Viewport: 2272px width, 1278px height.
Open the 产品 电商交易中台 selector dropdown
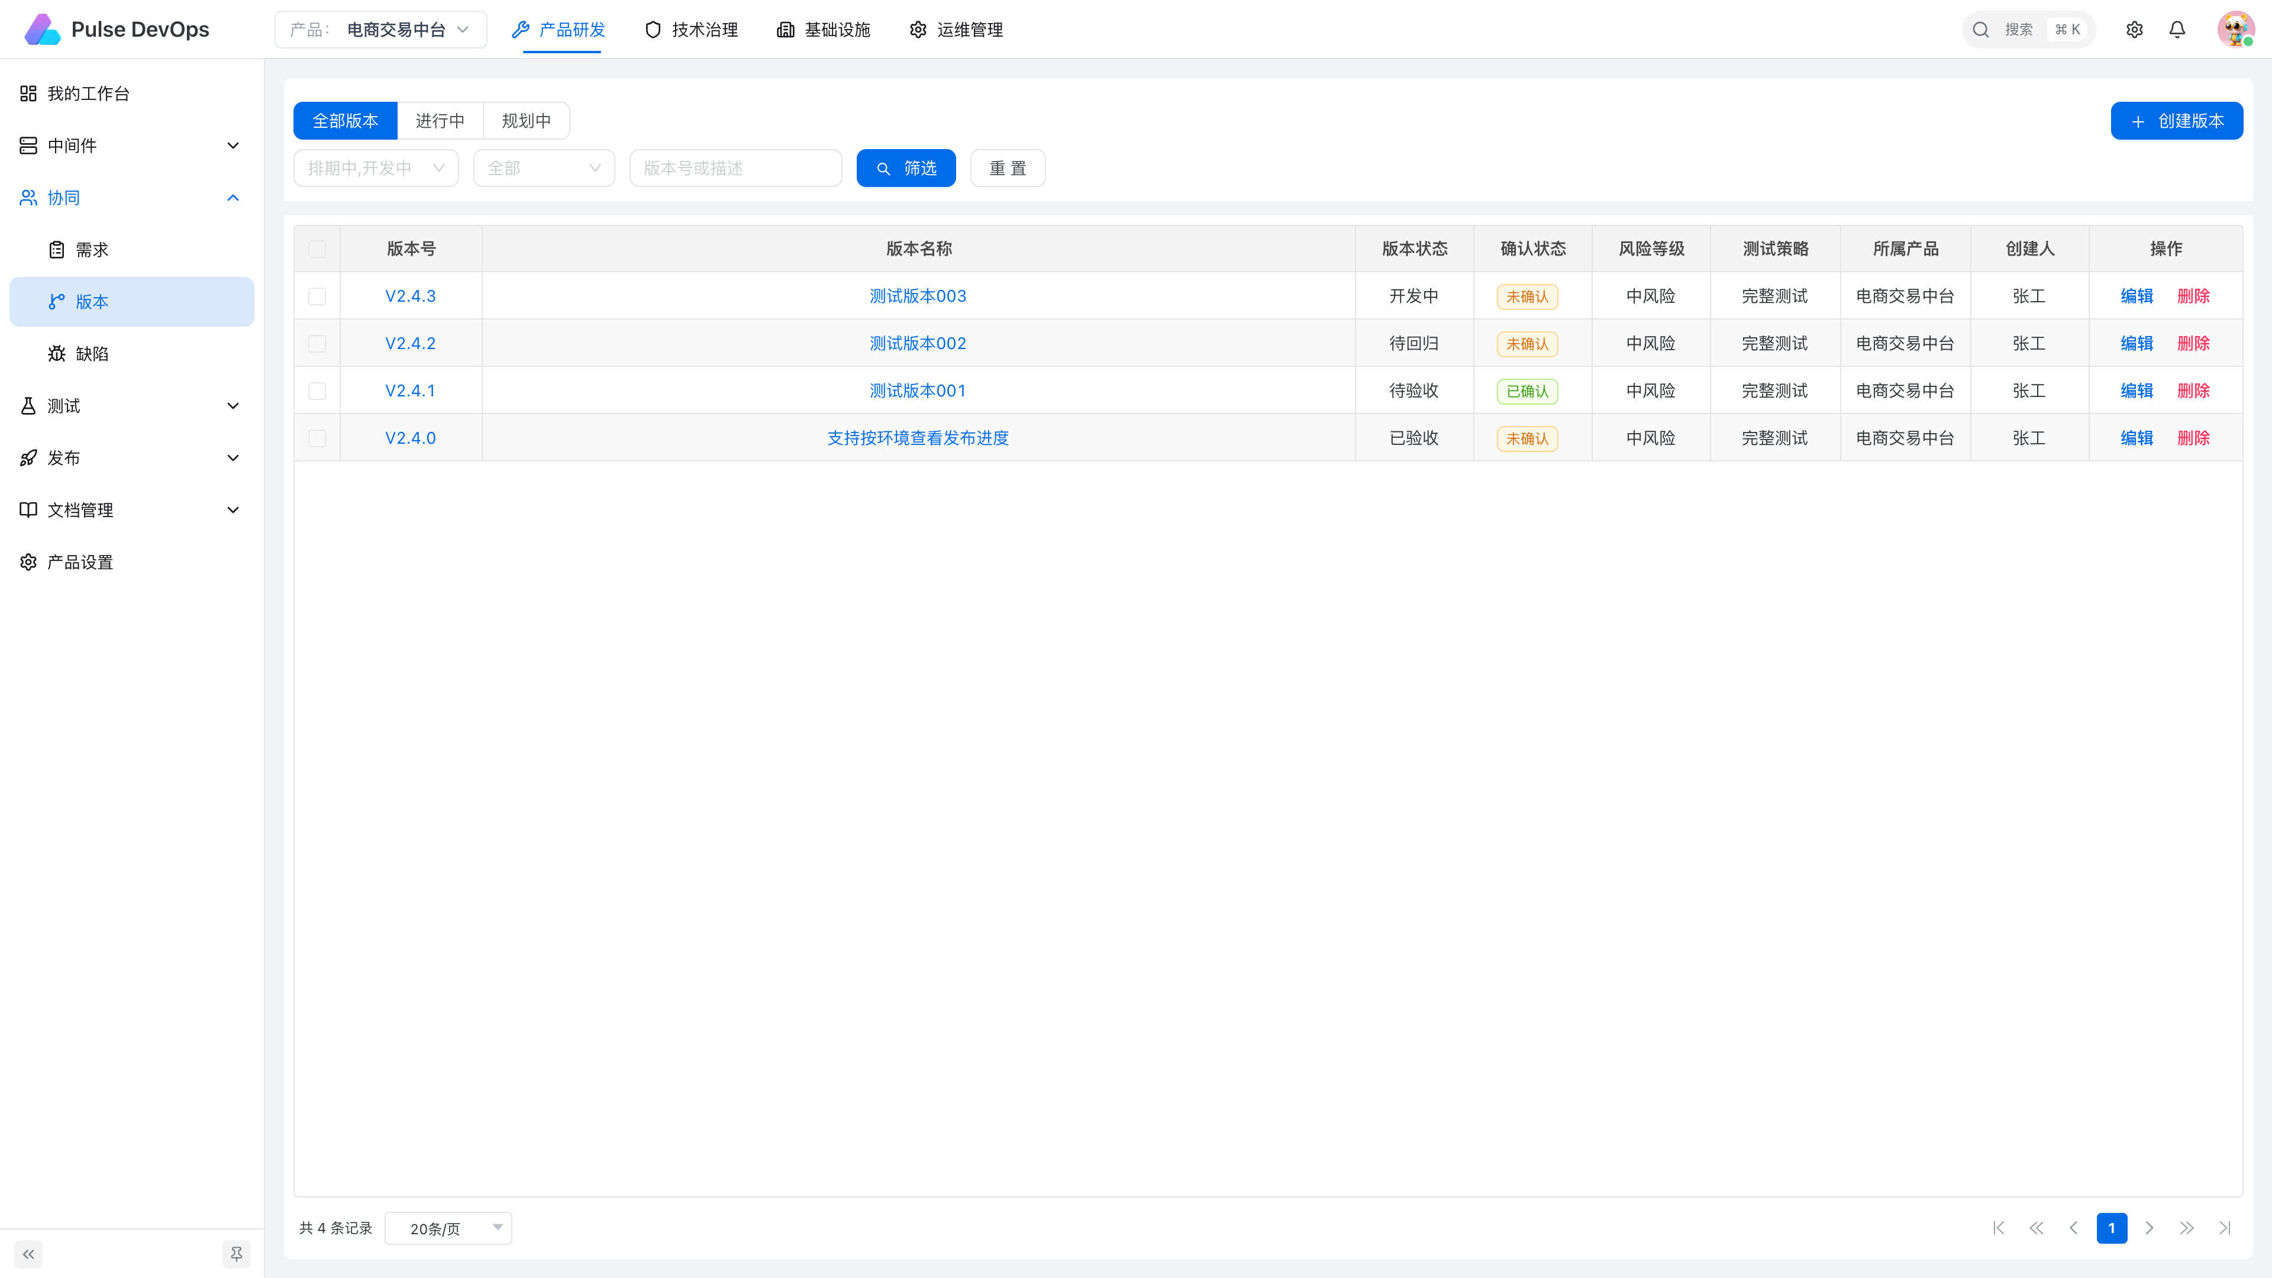click(381, 29)
